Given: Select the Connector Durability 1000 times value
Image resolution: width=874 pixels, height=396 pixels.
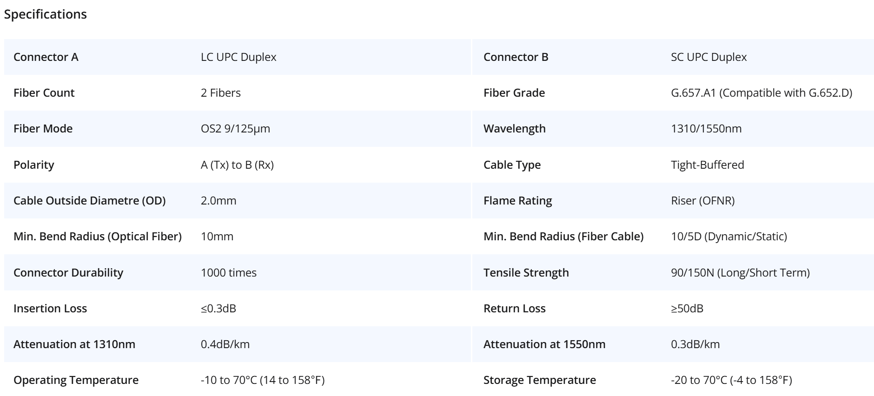Looking at the screenshot, I should (x=229, y=273).
